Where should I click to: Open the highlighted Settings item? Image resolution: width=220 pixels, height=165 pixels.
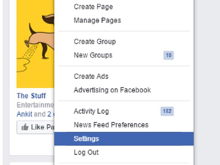[86, 139]
